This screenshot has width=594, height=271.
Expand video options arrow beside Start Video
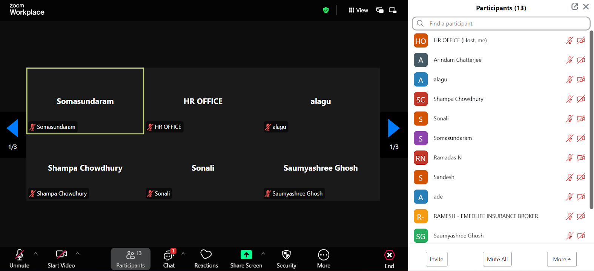tap(78, 254)
